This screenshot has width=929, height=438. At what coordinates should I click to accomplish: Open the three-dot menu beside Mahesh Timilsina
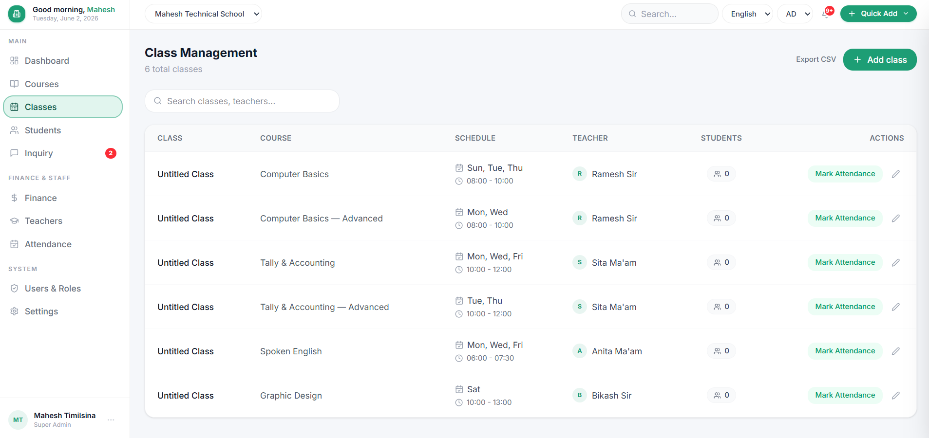(x=111, y=420)
